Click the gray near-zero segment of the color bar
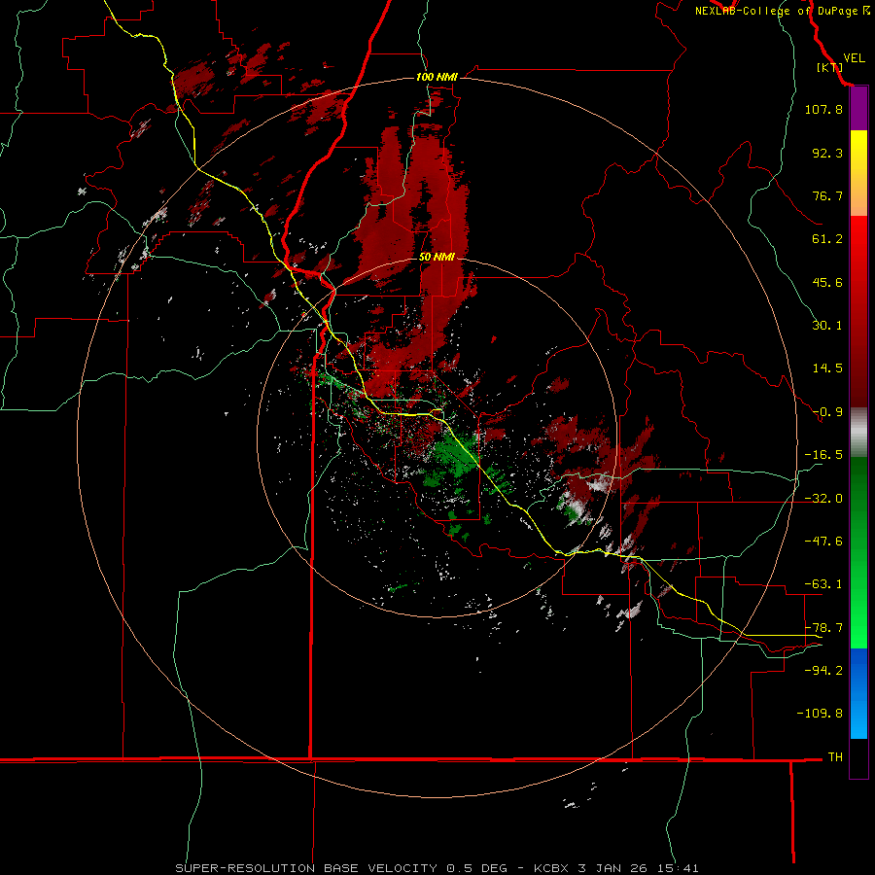Screen dimensions: 875x875 pos(858,433)
